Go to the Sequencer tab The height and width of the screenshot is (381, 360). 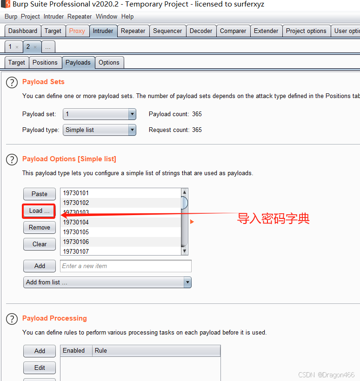[167, 31]
